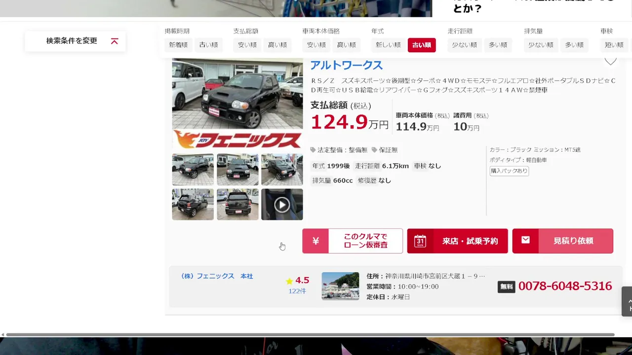Sort 走行距離 by 少ない順
The width and height of the screenshot is (632, 355).
pos(465,45)
